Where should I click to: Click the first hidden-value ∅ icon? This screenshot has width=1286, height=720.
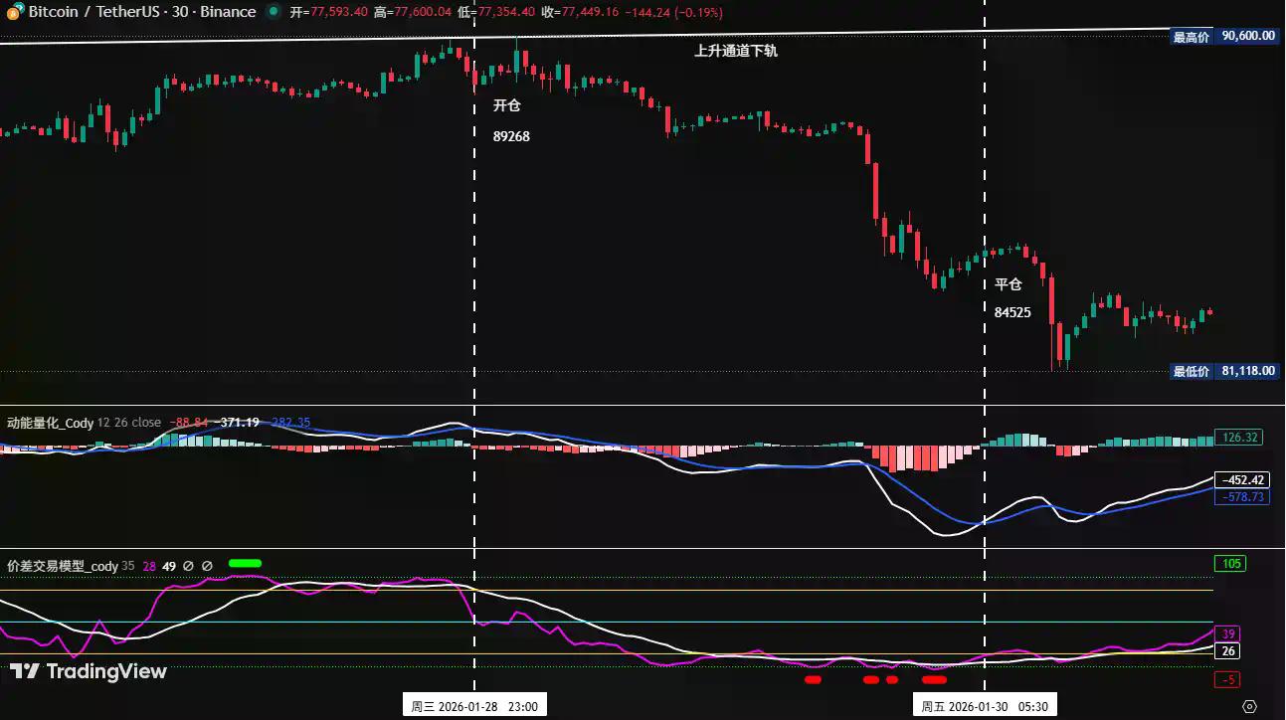pyautogui.click(x=188, y=566)
